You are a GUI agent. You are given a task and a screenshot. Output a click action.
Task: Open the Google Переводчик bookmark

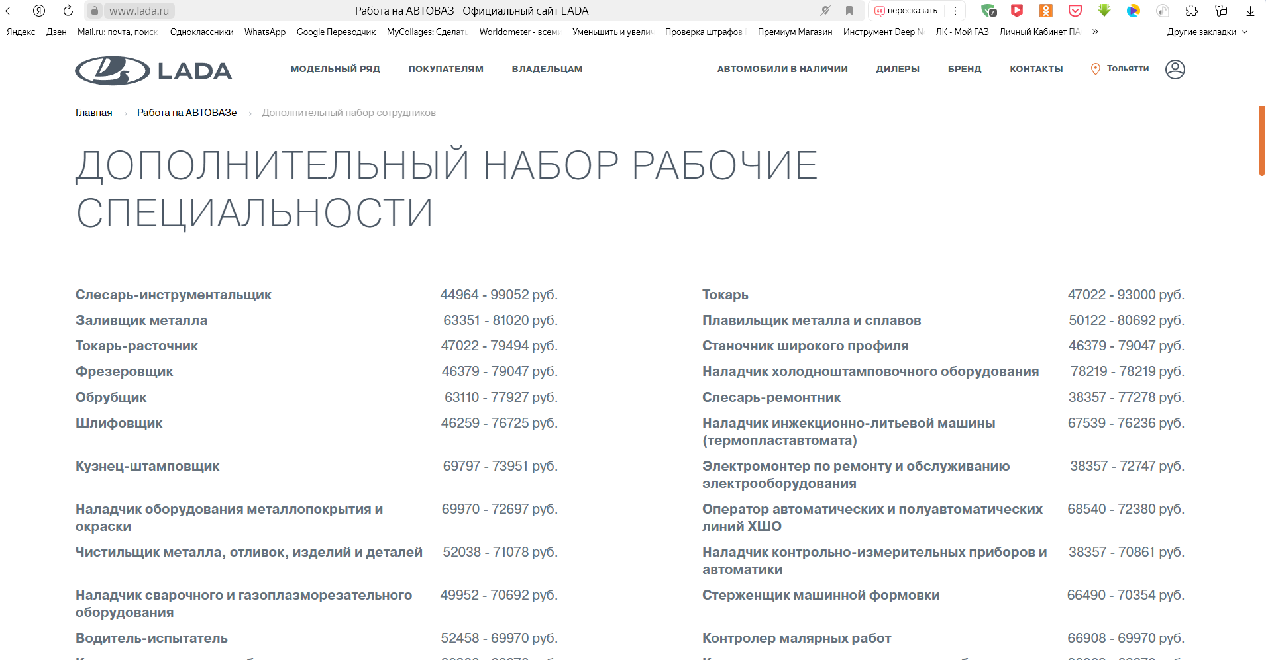pyautogui.click(x=336, y=32)
